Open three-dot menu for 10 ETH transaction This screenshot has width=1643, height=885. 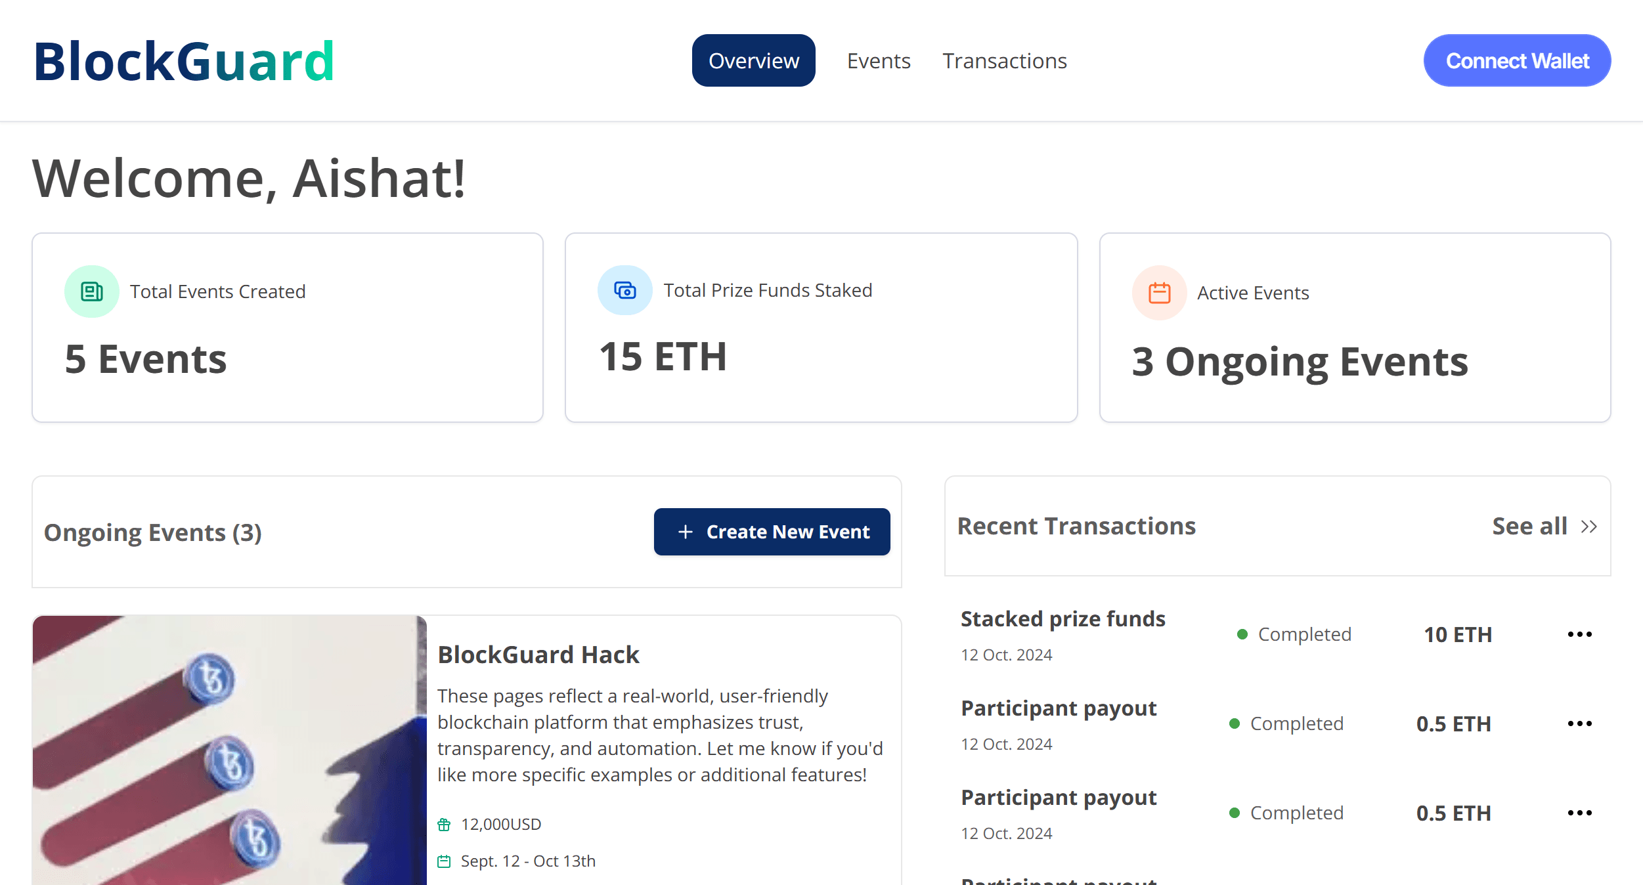click(x=1579, y=634)
